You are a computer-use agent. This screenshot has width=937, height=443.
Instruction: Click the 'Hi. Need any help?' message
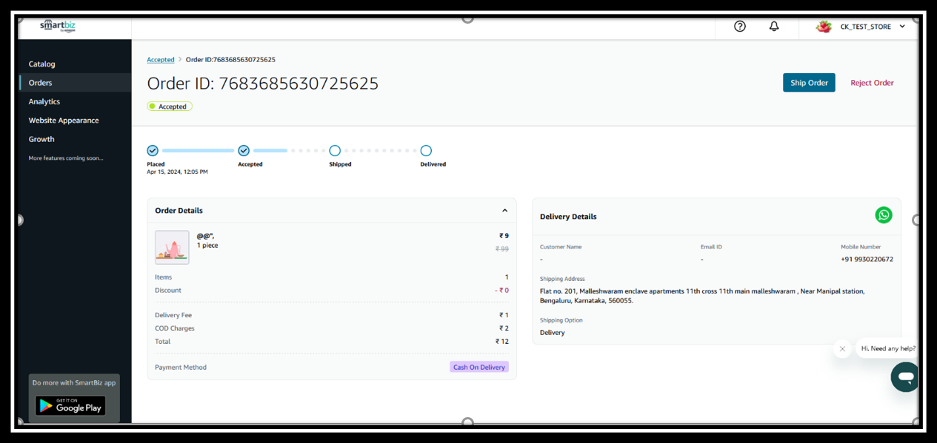pyautogui.click(x=888, y=348)
